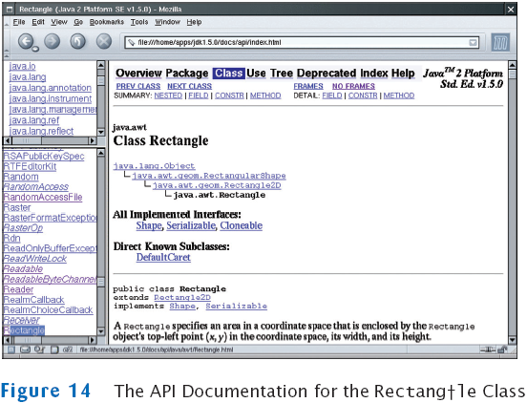Viewport: 527px width, 403px height.
Task: Click the security lock icon in the status bar
Action: click(x=502, y=350)
